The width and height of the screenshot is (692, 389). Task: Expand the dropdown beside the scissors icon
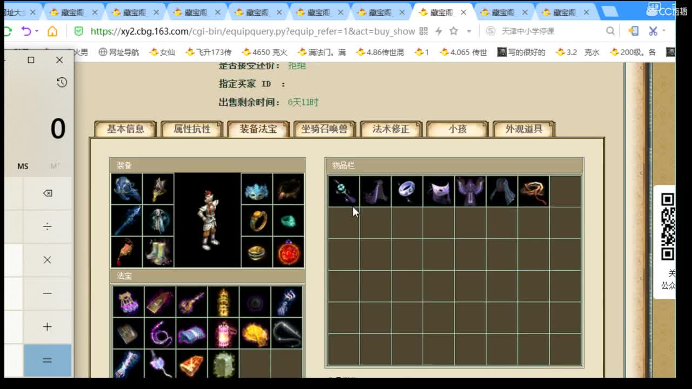click(664, 31)
